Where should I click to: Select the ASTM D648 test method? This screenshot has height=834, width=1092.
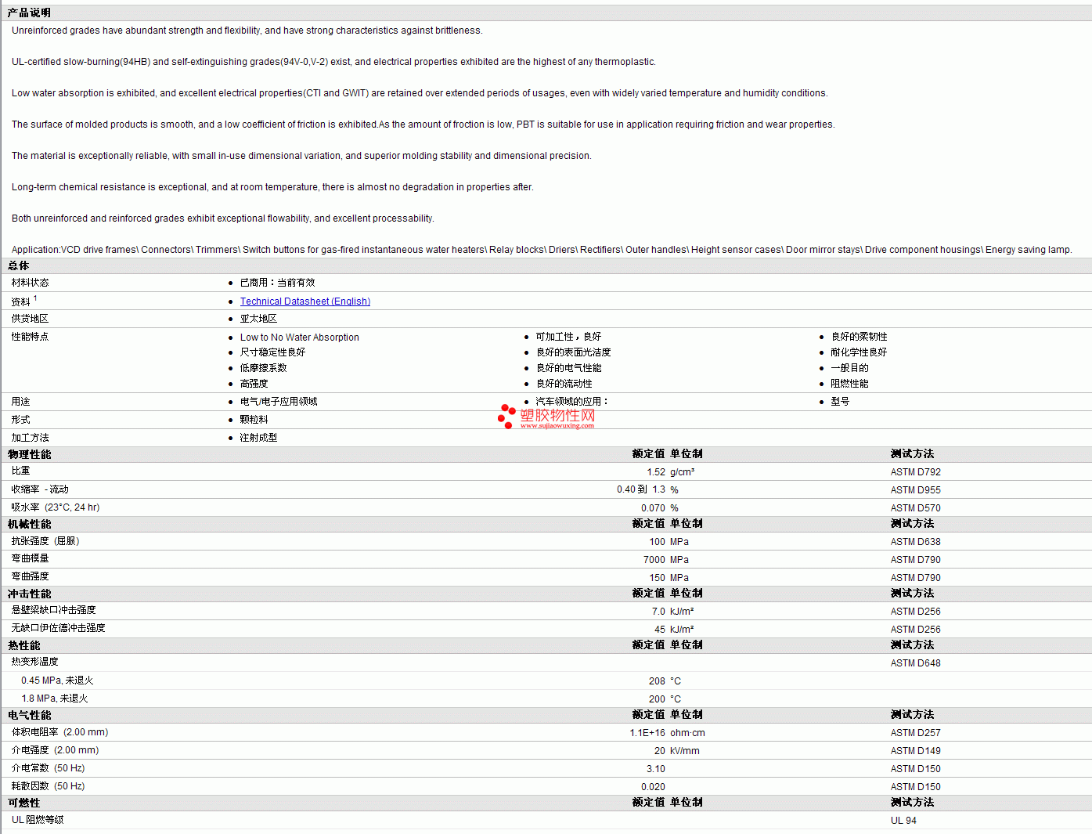(915, 663)
